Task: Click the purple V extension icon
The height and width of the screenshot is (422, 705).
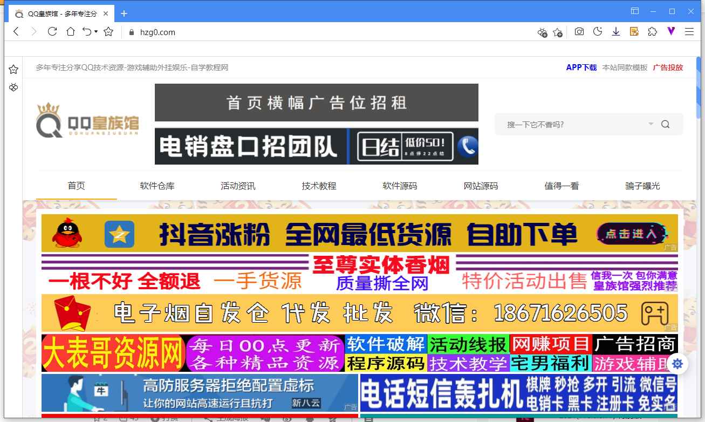Action: coord(671,31)
